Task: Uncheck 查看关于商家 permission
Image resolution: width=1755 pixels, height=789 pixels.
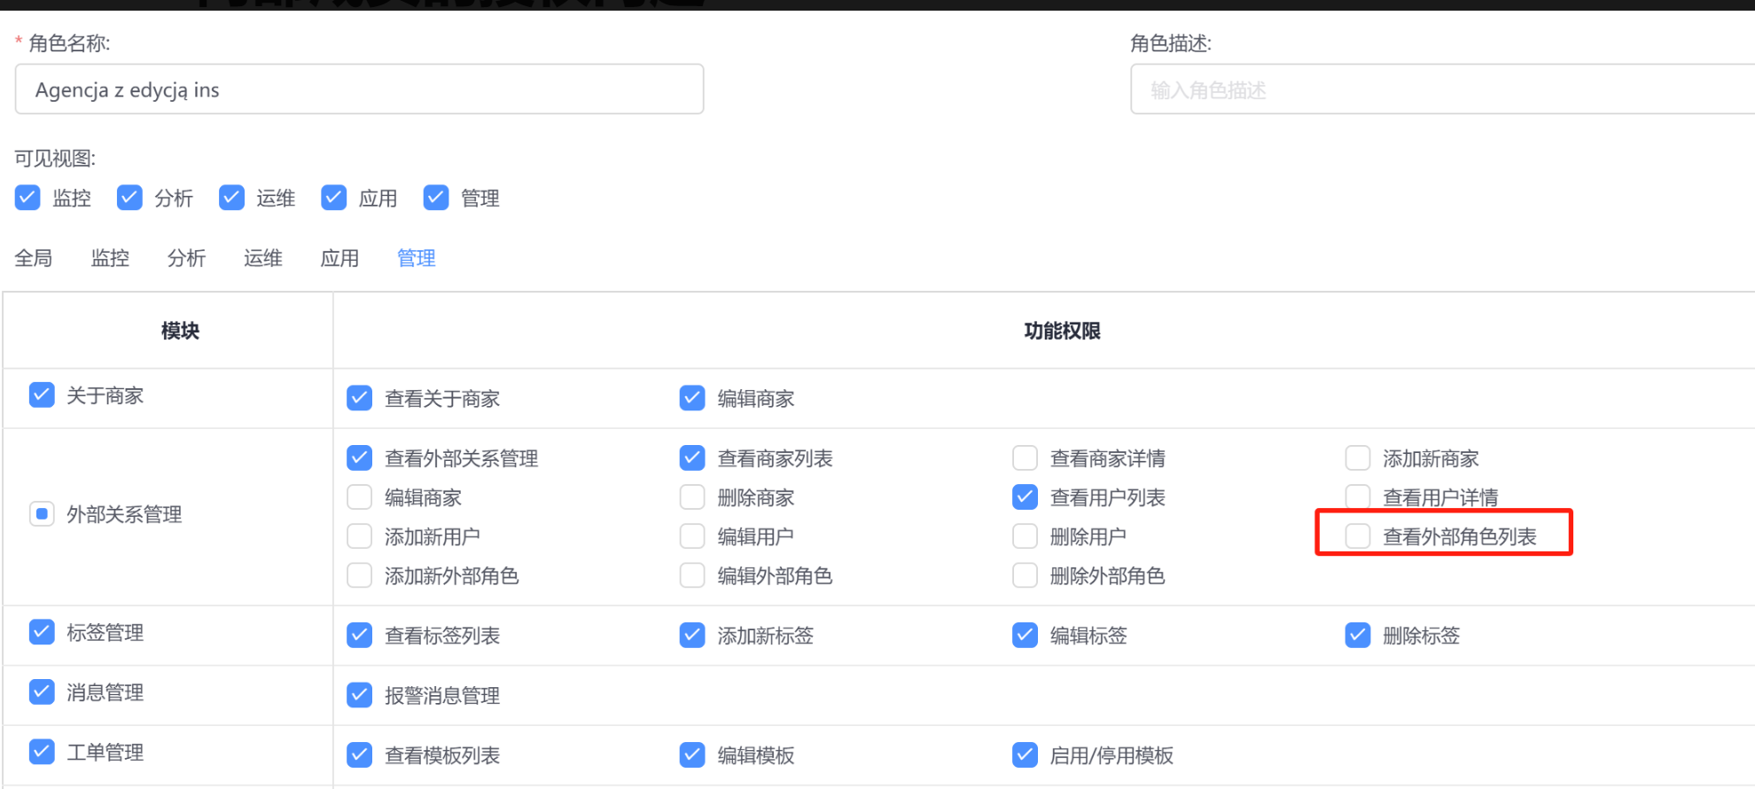Action: [359, 398]
